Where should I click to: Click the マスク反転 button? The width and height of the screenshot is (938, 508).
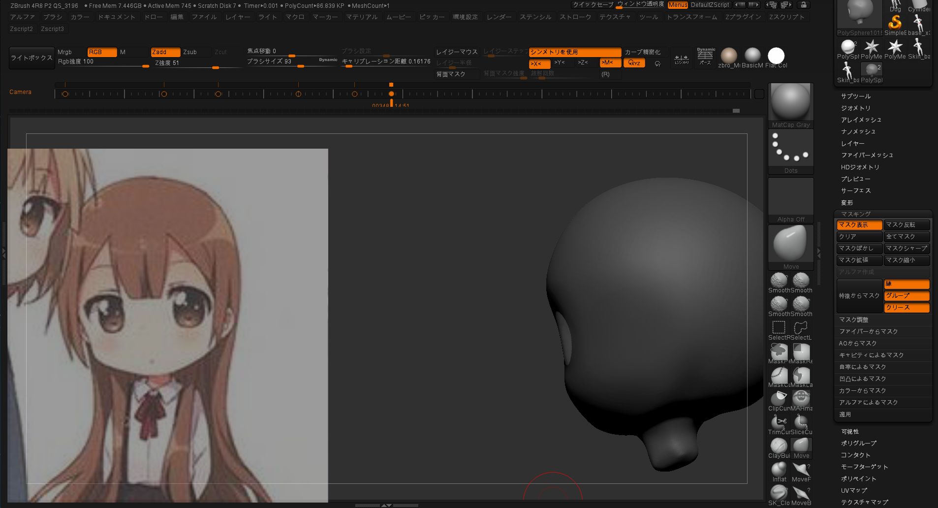[906, 225]
